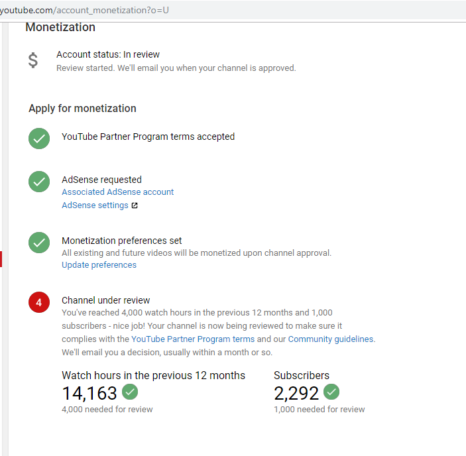Screen dimensions: 466x456
Task: Open the Community guidelines link
Action: click(x=331, y=339)
